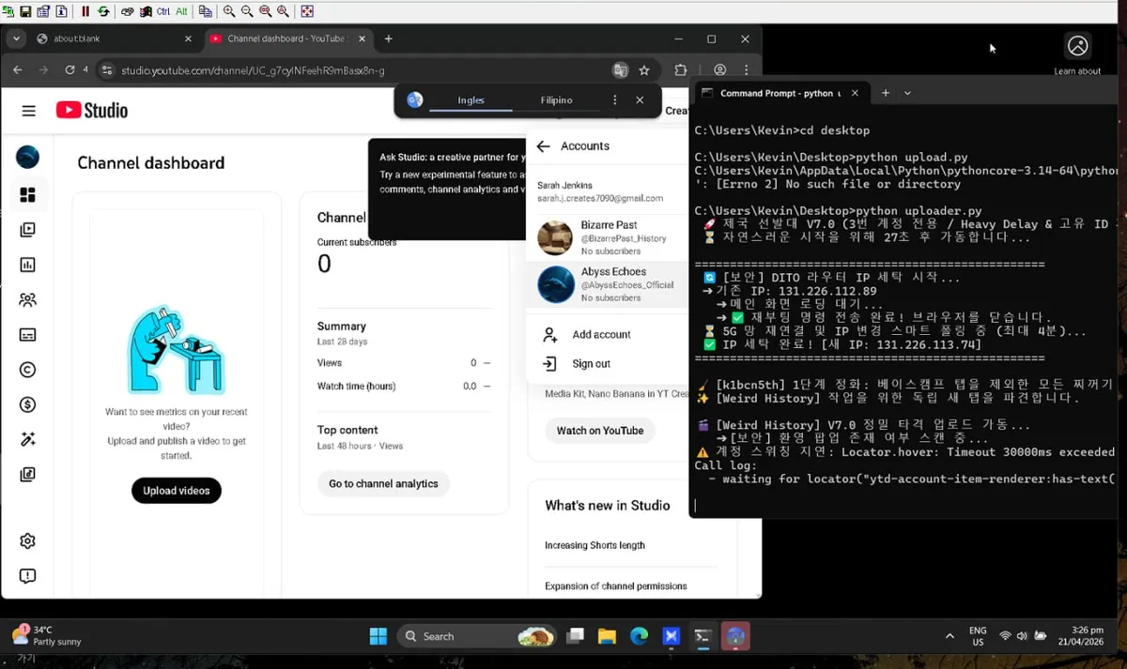
Task: Open the Chrome tab search dropdown
Action: [16, 38]
